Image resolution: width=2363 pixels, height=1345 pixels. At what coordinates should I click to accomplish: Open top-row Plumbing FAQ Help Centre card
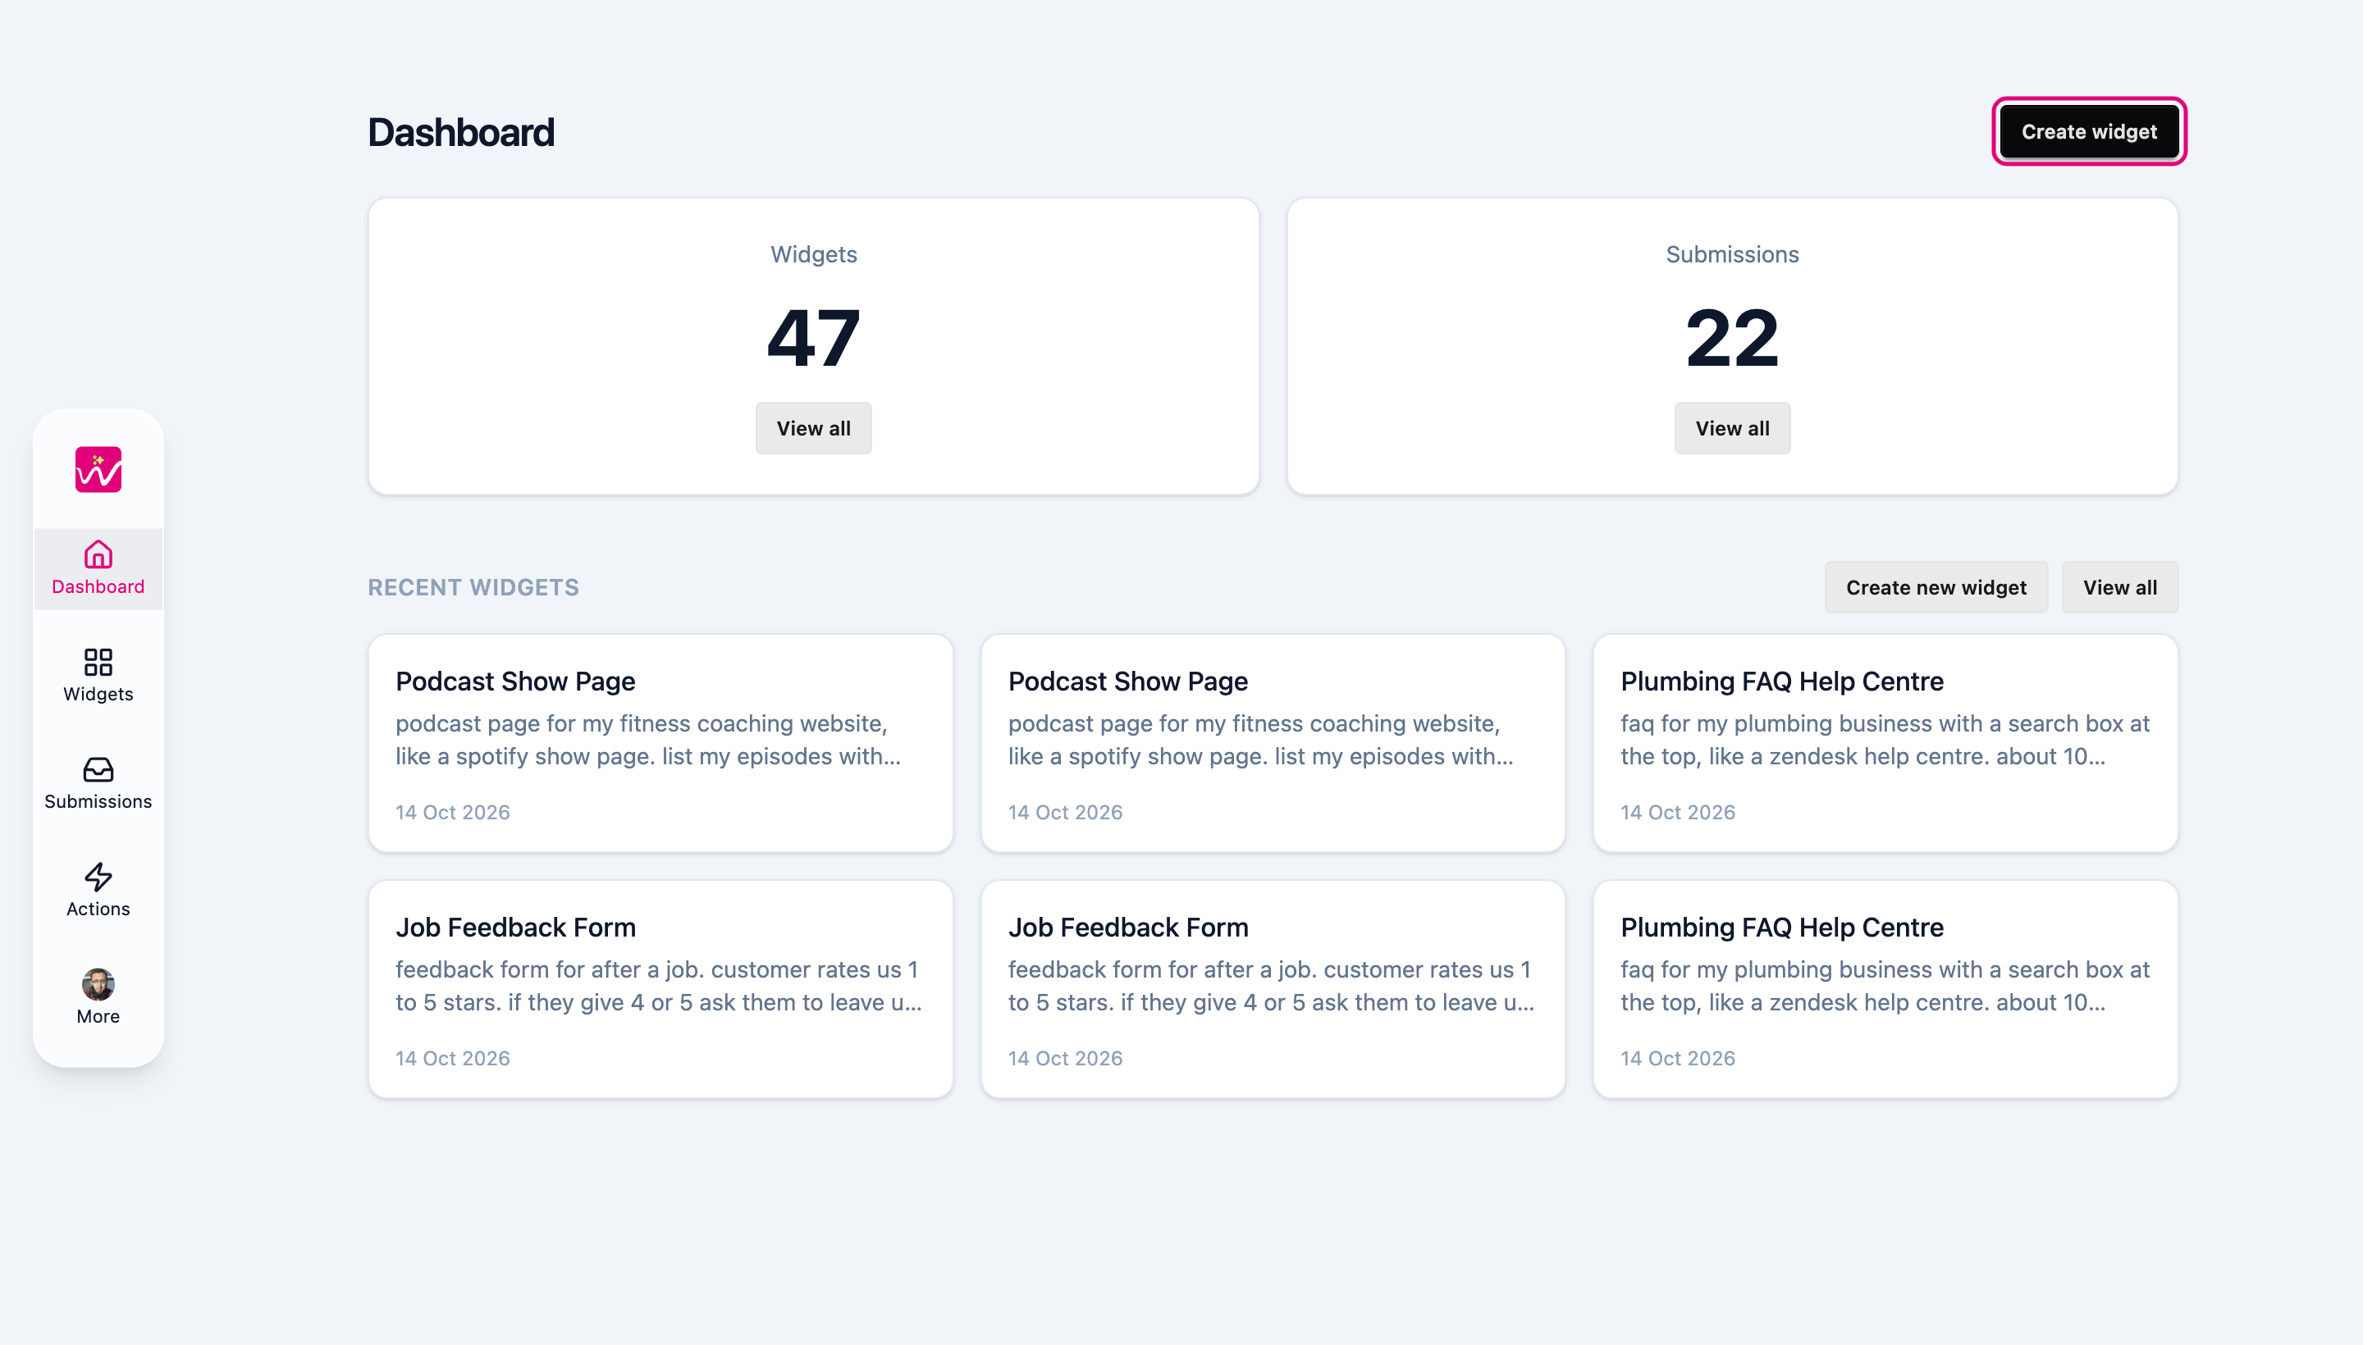point(1885,743)
